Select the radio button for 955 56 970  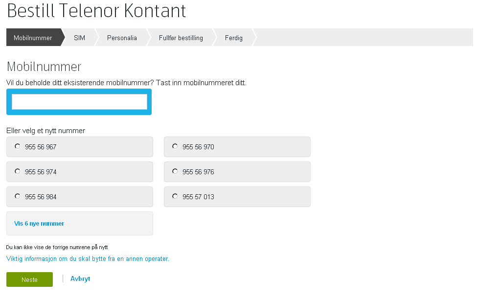pos(175,146)
